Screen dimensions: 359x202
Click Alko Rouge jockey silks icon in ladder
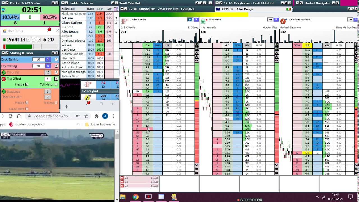pos(123,21)
